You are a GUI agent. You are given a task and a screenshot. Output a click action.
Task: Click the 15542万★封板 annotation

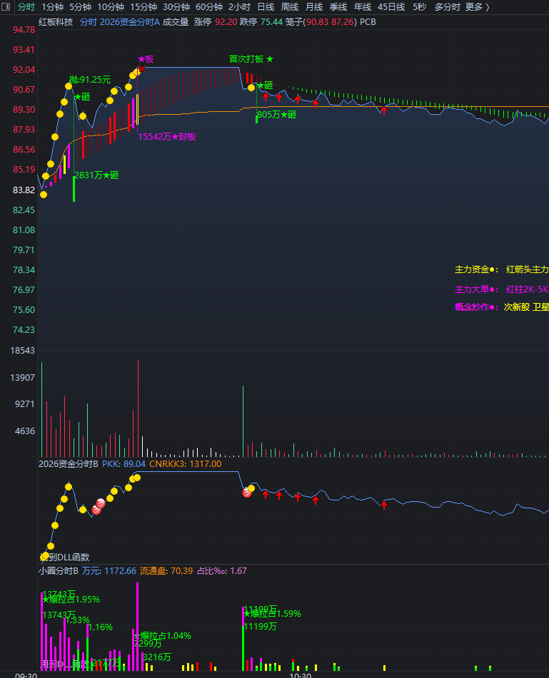point(166,137)
